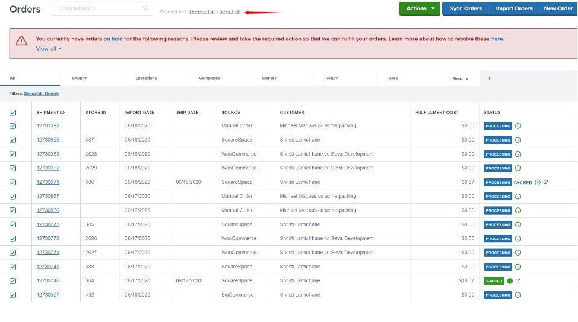Click the on hold link in the alert

click(x=113, y=39)
